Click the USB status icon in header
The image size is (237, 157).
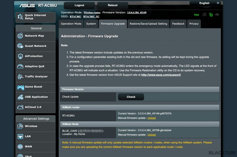click(x=217, y=14)
